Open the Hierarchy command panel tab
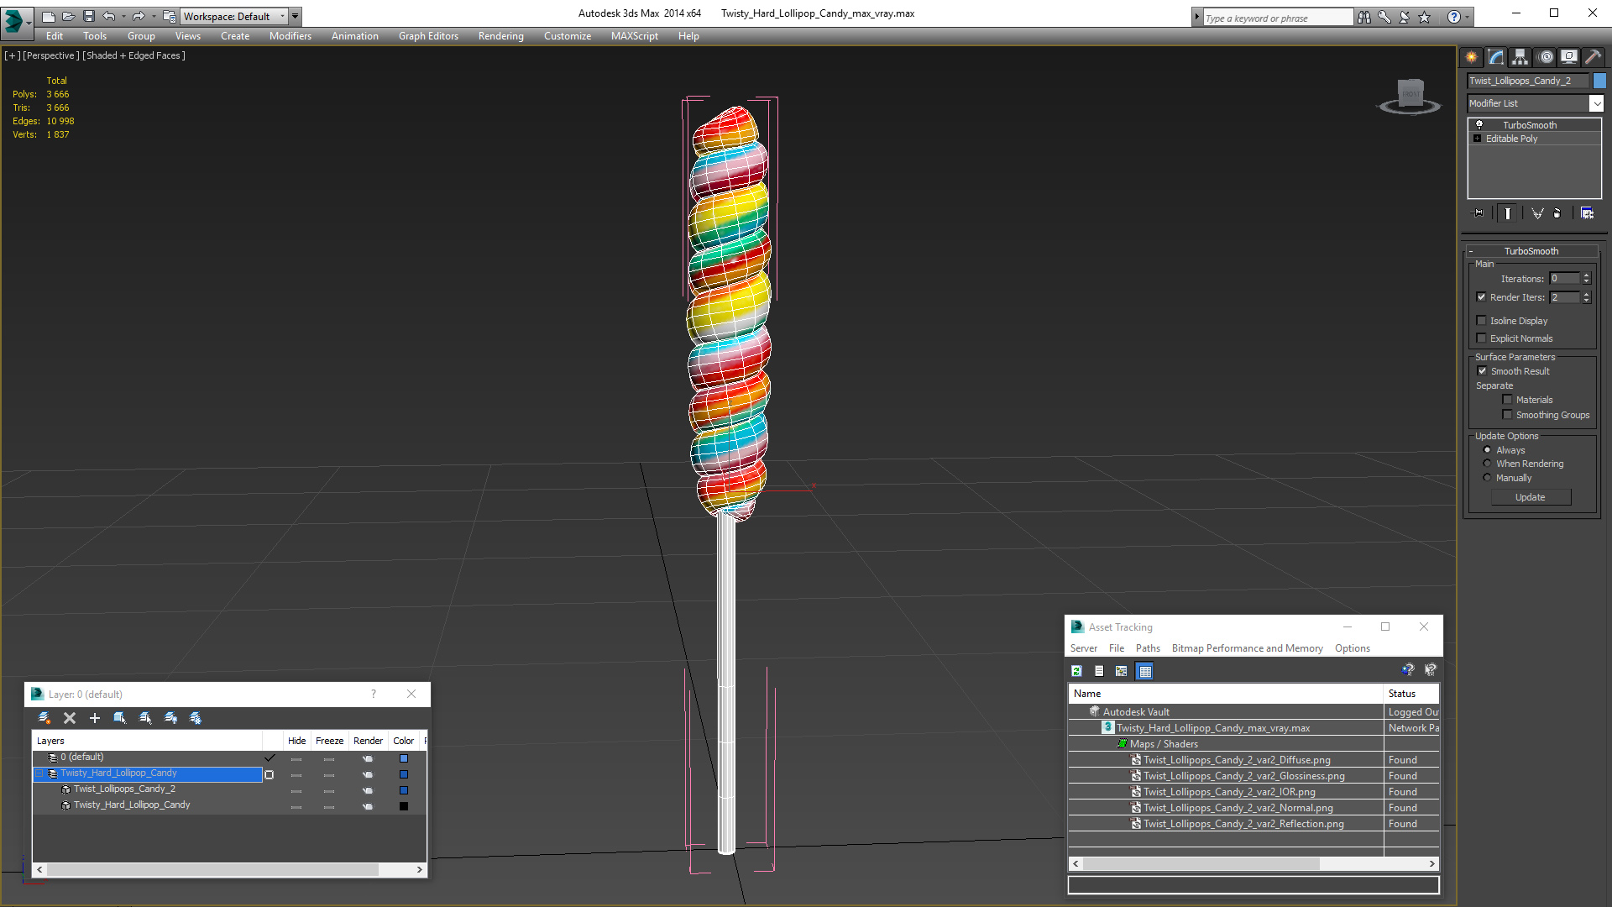 click(1520, 57)
